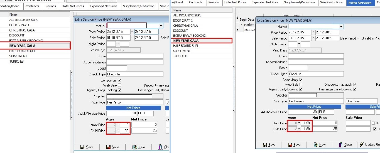Image resolution: width=380 pixels, height=153 pixels.
Task: Toggle Passenger Early Booking checkbox in right dialog
Action: [355, 89]
